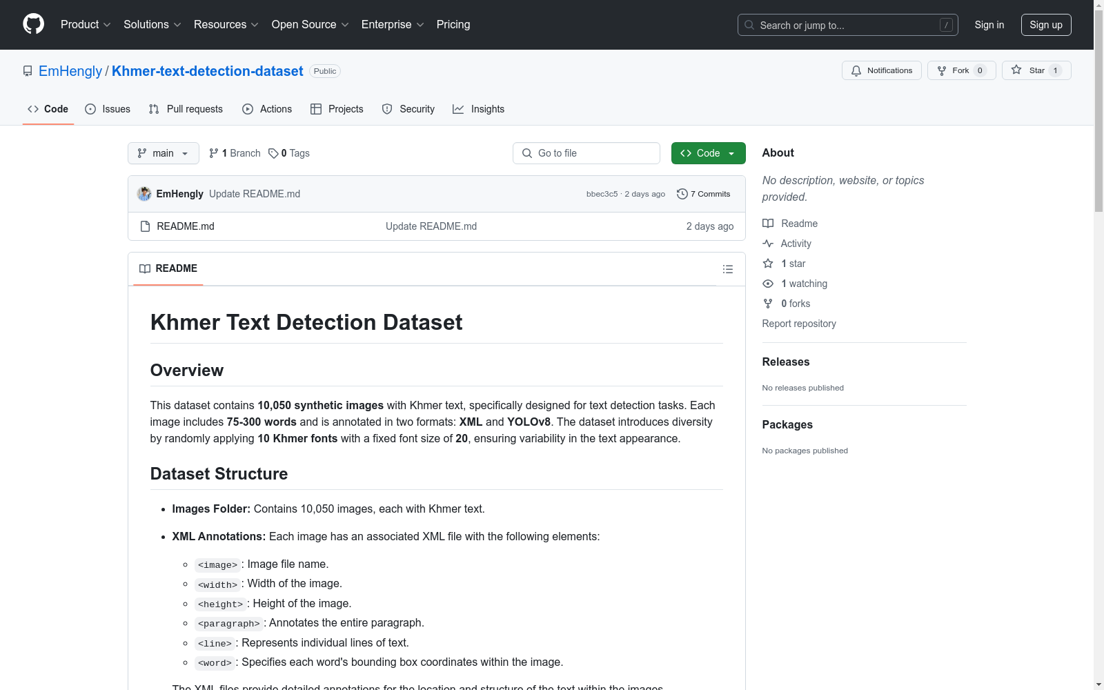View the 7 Commits history

point(704,194)
